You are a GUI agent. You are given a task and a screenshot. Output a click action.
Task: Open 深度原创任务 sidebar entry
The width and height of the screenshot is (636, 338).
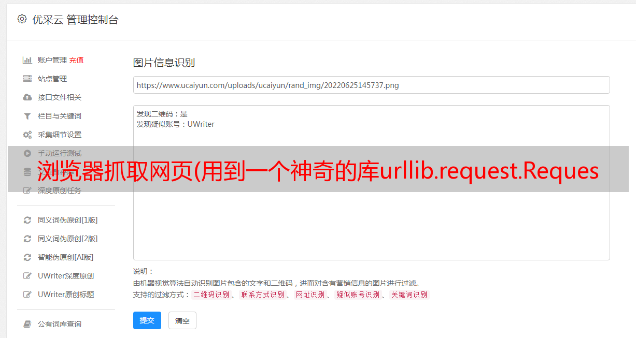coord(59,190)
